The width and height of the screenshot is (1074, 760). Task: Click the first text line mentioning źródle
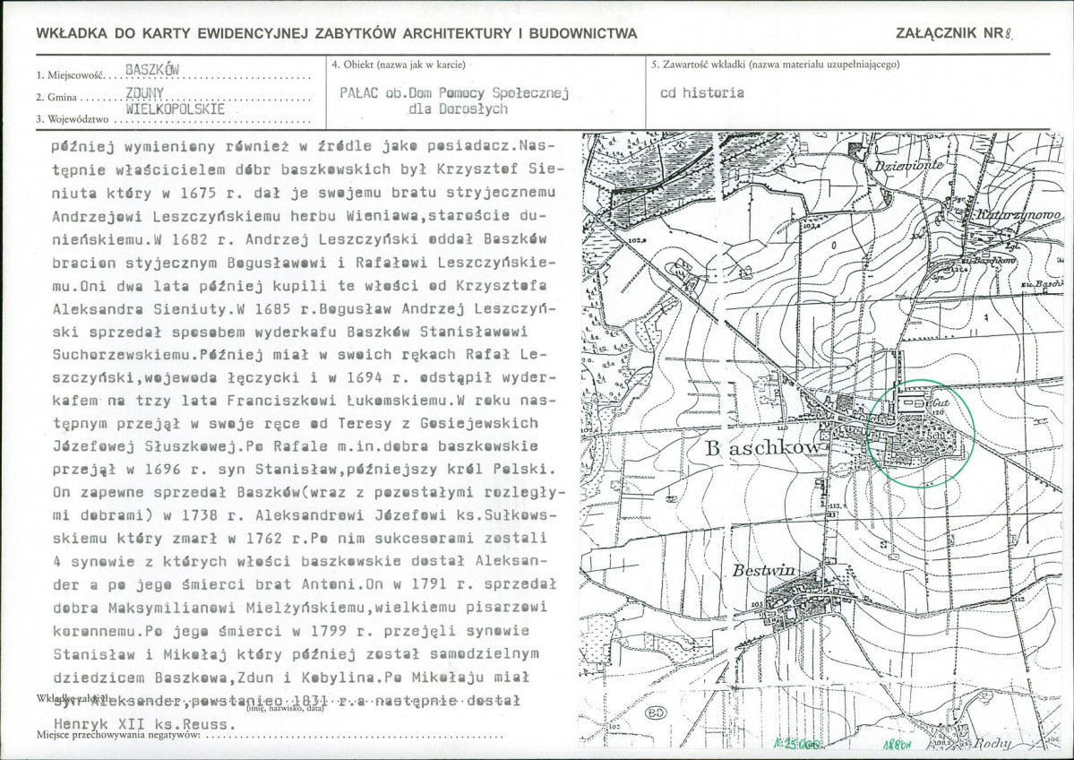tap(302, 146)
